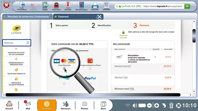Go forward with the Suivante arrow
This screenshot has width=198, height=111.
tap(33, 6)
